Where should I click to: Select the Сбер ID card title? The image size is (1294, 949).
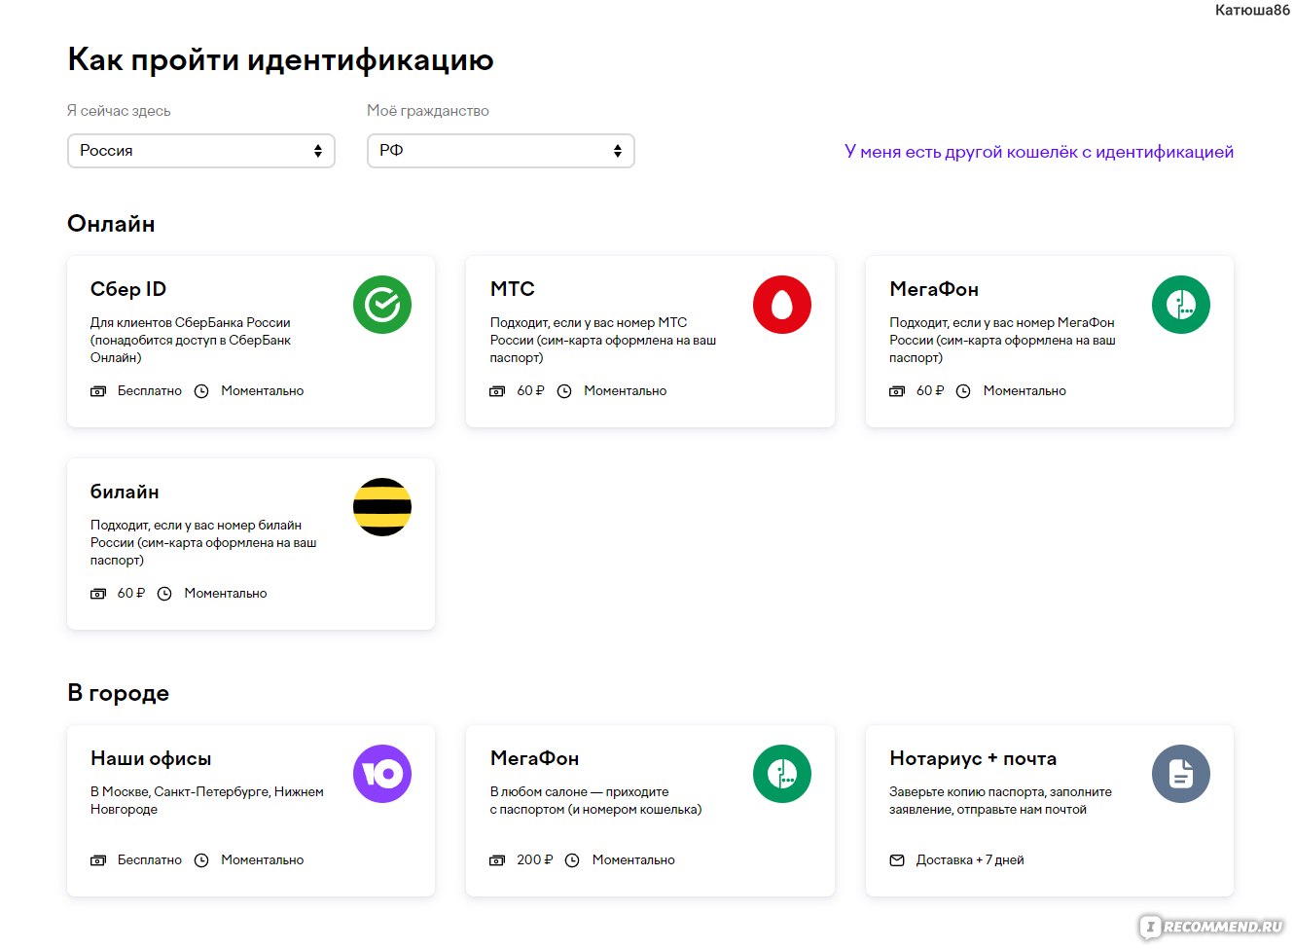(x=128, y=289)
